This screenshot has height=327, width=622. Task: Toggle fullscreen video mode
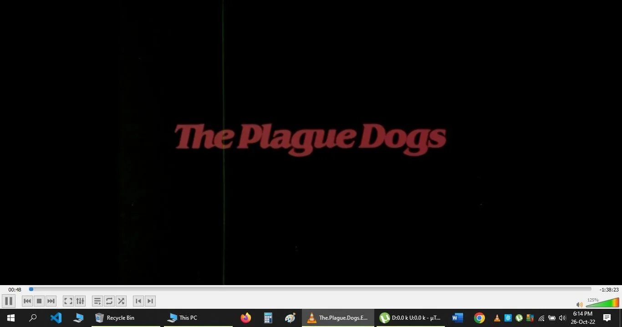click(68, 301)
